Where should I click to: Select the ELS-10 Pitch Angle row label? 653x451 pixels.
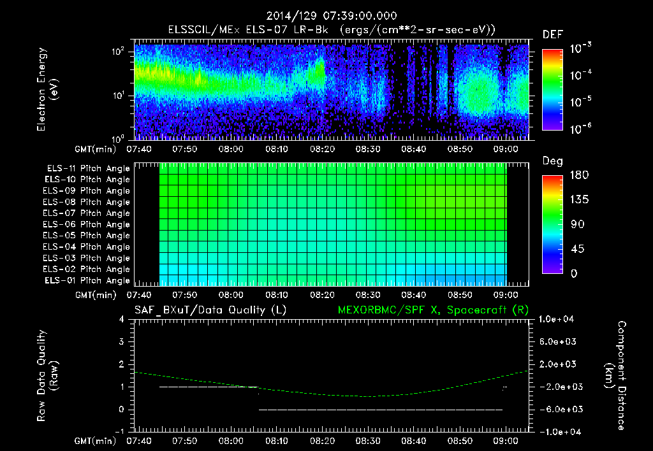tap(87, 180)
